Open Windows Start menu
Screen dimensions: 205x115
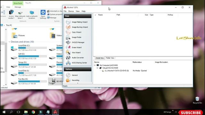pos(4,112)
